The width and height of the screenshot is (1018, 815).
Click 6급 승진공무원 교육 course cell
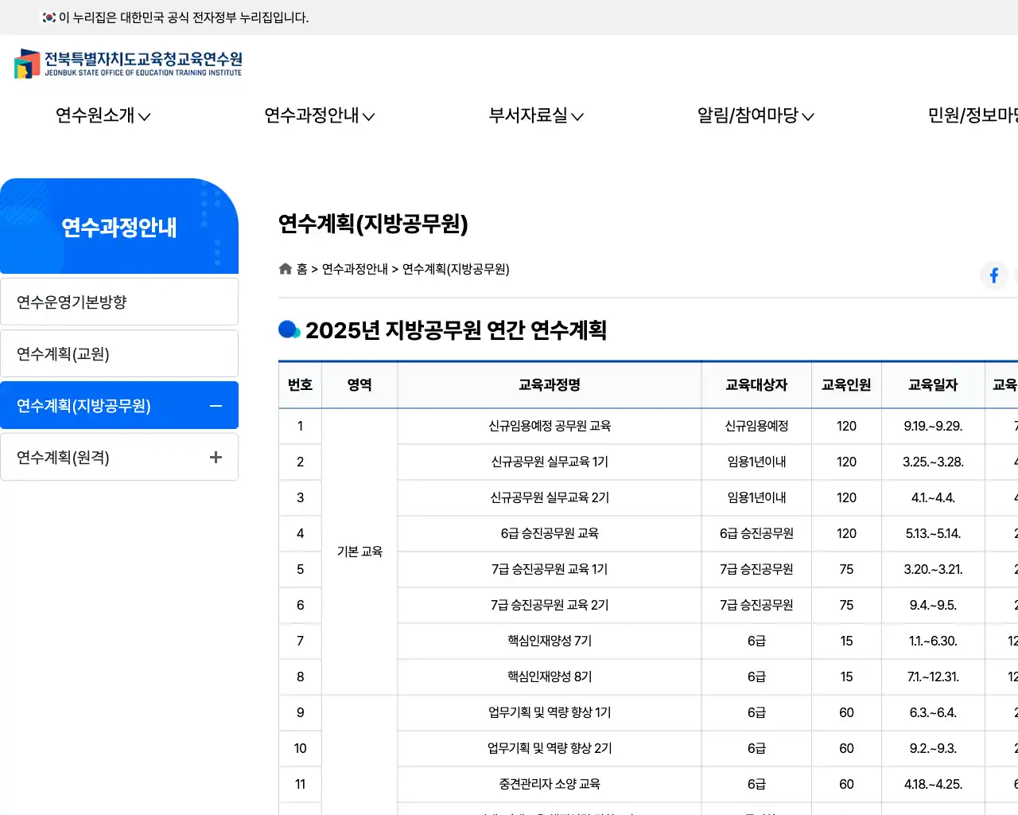(550, 533)
